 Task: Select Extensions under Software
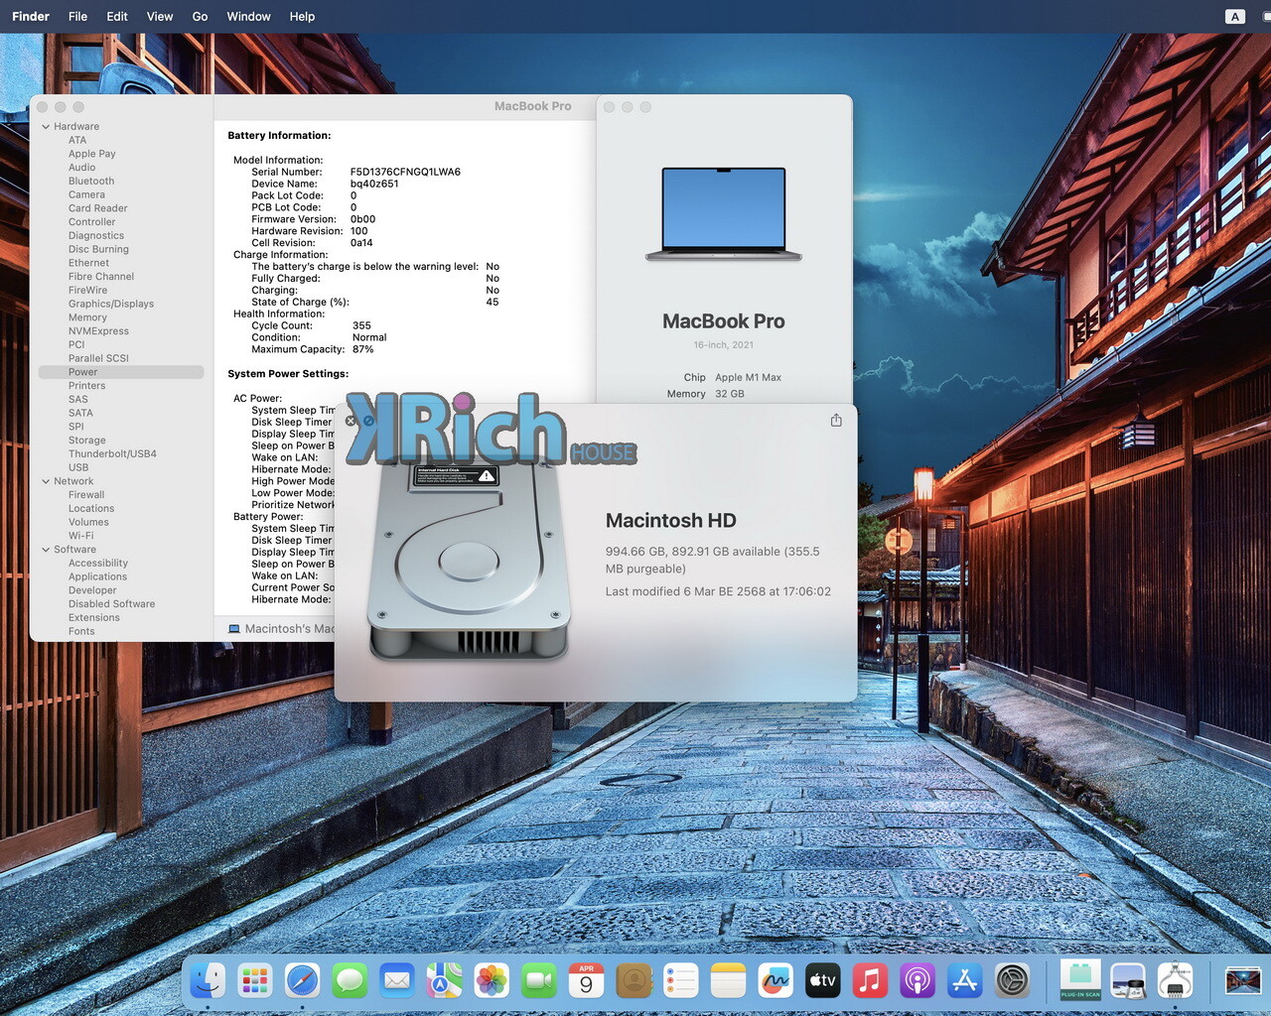(x=93, y=618)
